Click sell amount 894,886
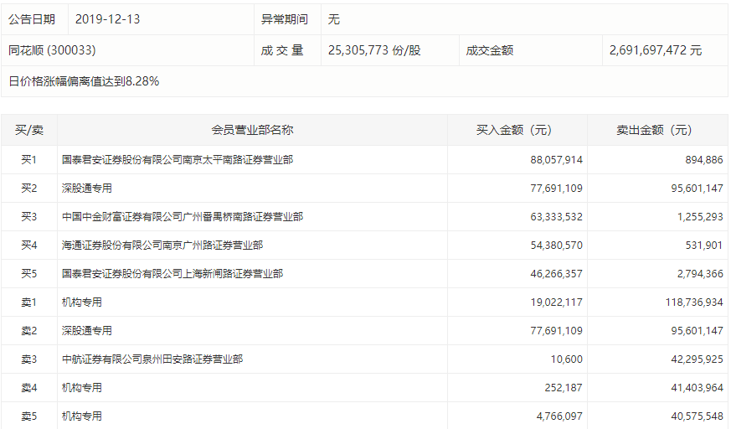Screen dimensions: 731x429 pyautogui.click(x=704, y=160)
